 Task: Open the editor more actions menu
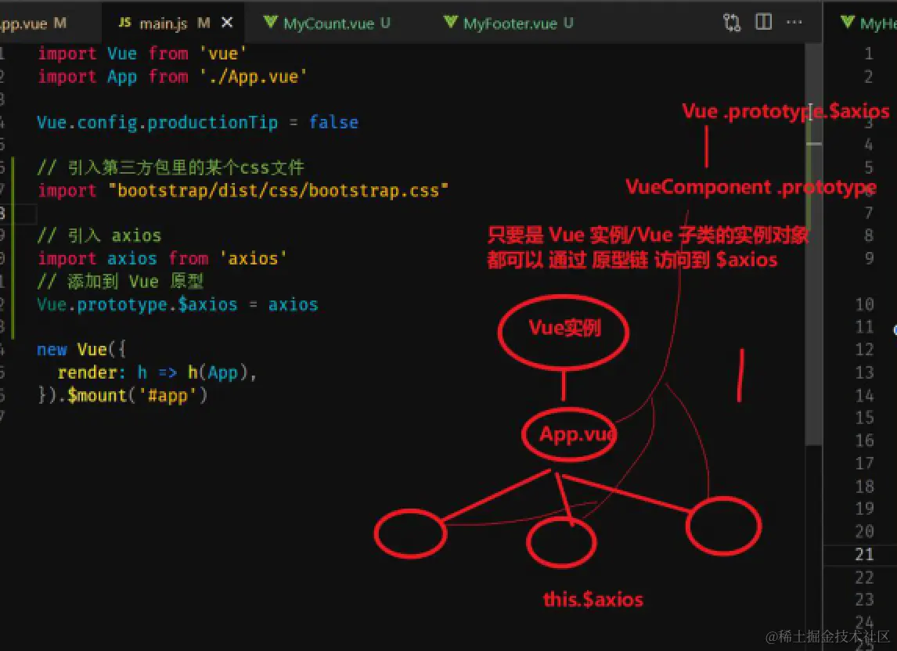click(x=794, y=22)
